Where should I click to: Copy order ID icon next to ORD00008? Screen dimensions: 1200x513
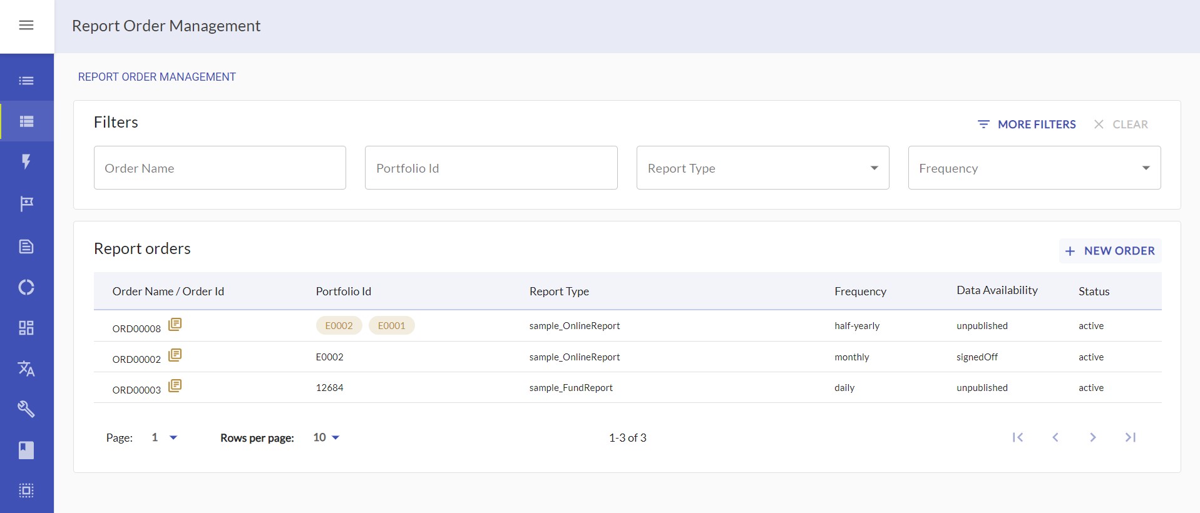coord(175,324)
